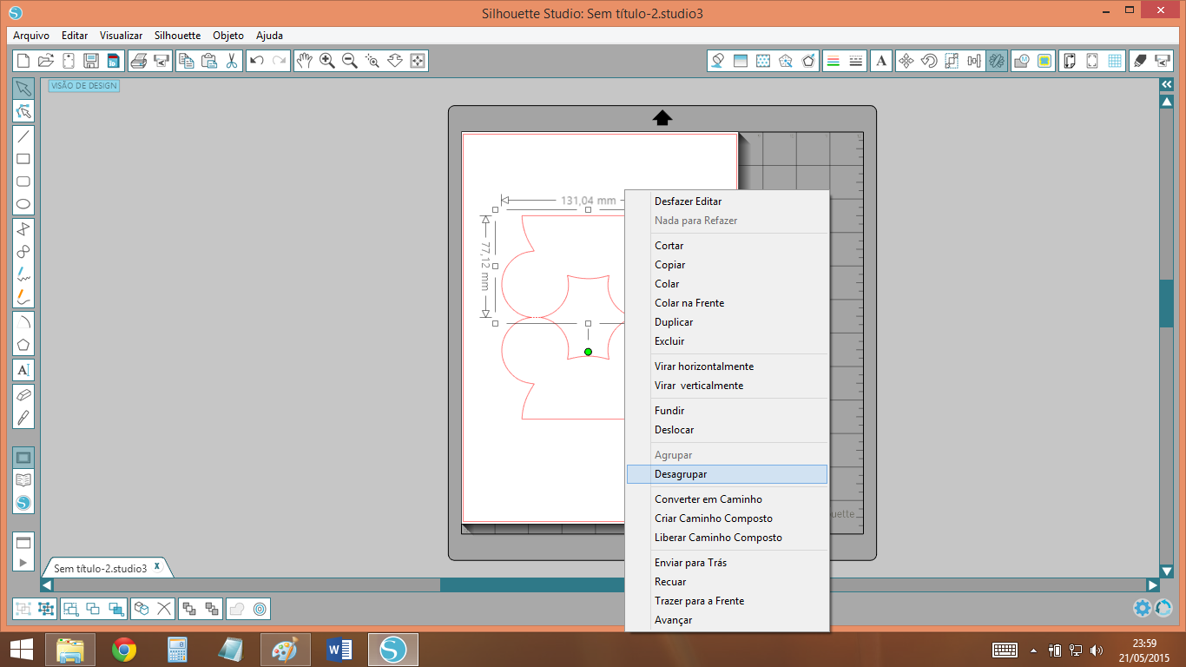This screenshot has width=1186, height=667.
Task: Open the Fill Pattern panel
Action: 763,61
